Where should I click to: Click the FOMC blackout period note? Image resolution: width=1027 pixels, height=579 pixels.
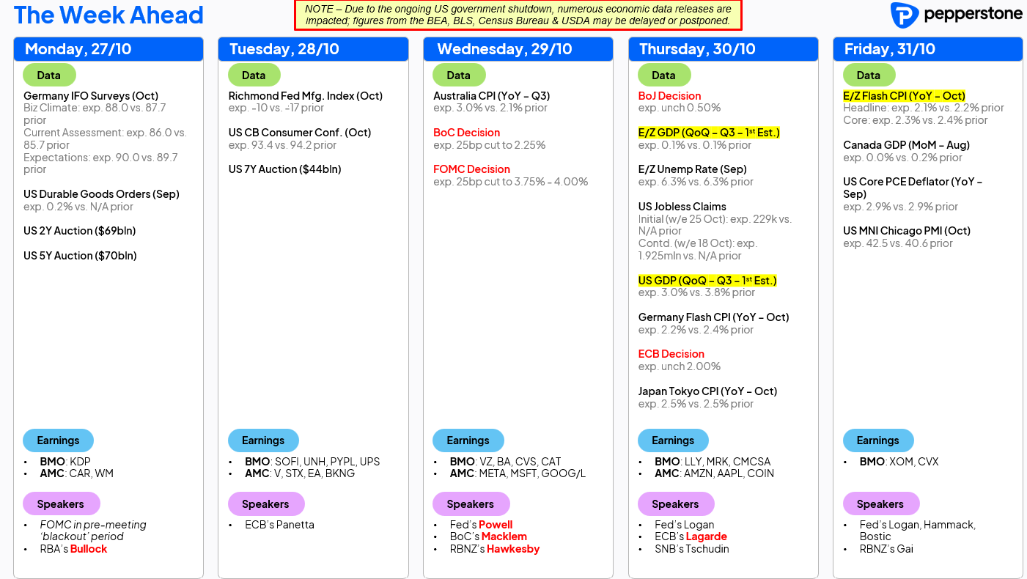(93, 531)
